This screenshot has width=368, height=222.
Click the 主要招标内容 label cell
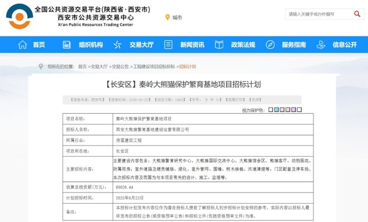point(88,169)
